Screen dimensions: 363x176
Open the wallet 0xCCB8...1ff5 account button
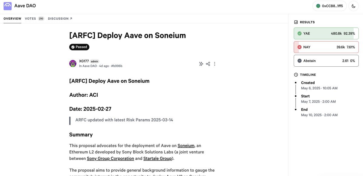click(329, 6)
